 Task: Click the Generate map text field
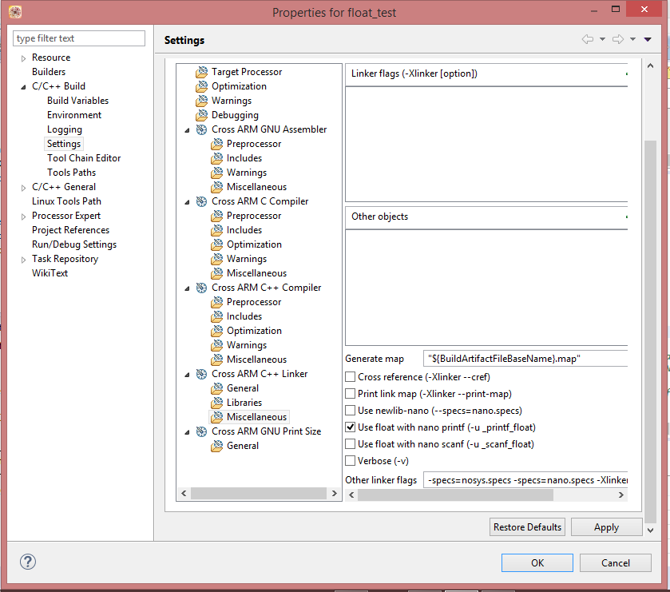[x=525, y=359]
